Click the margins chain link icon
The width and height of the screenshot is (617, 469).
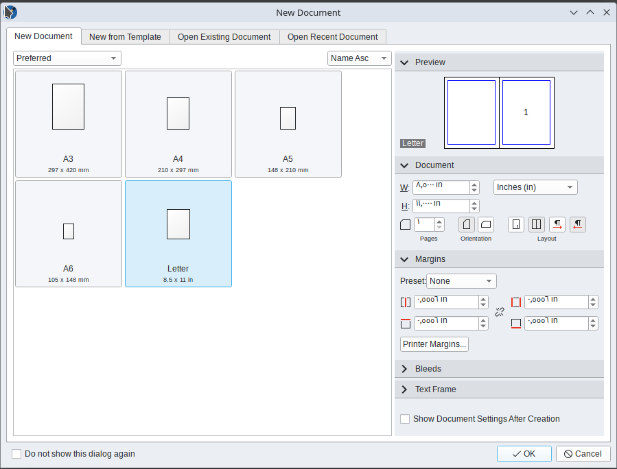tap(500, 313)
